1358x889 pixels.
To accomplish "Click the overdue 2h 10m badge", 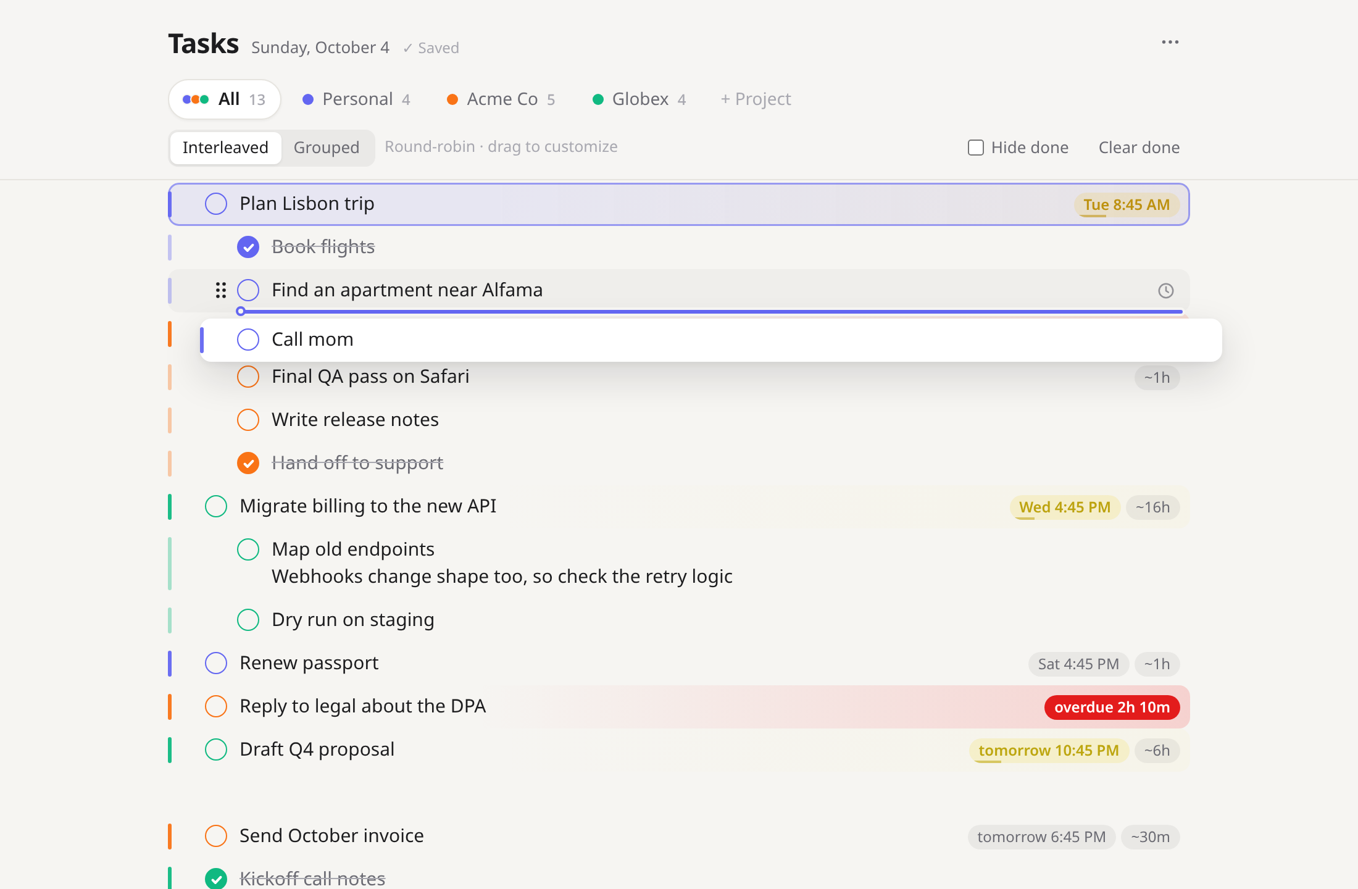I will pyautogui.click(x=1112, y=707).
